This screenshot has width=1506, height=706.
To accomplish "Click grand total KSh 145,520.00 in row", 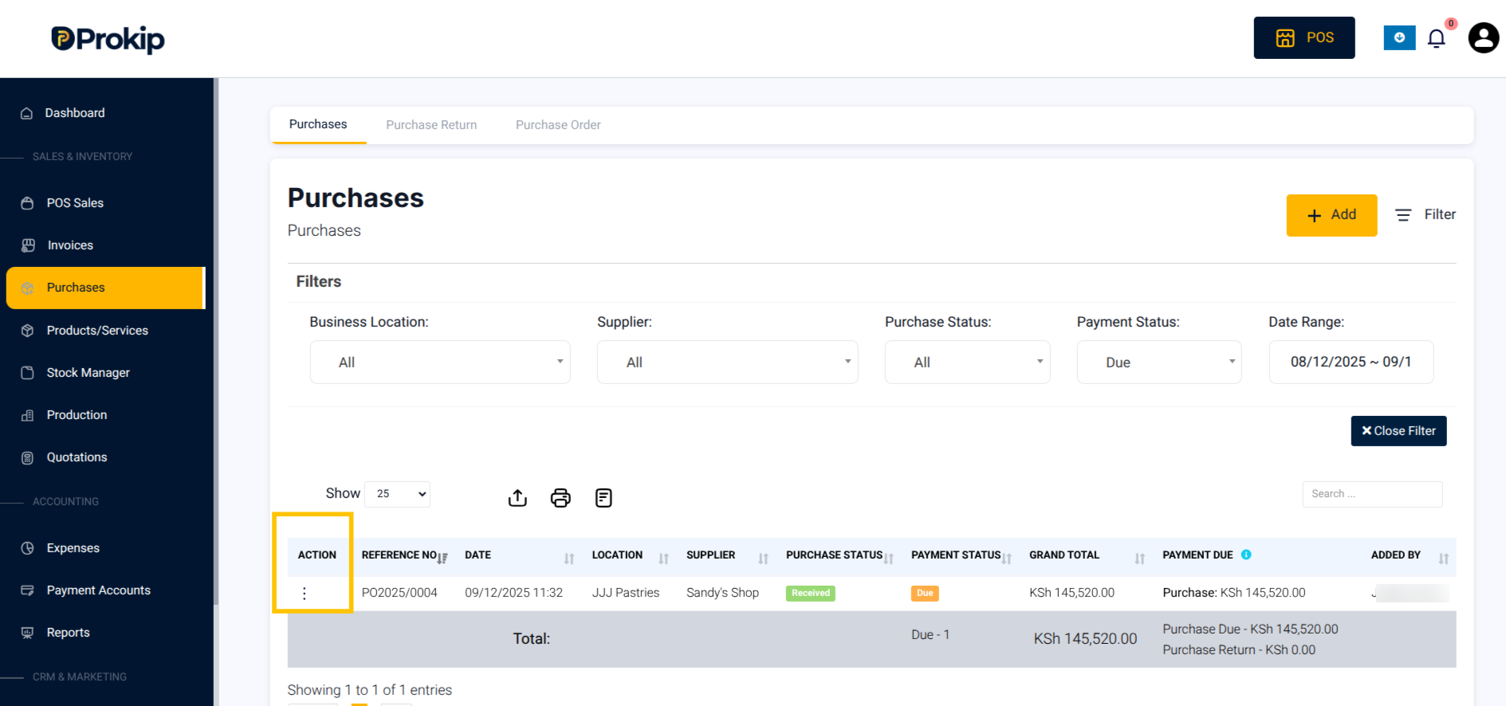I will (1072, 593).
